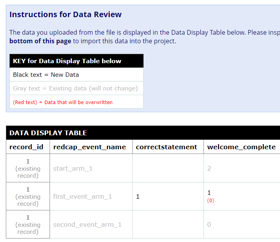
Task: Select welcome_complete value 0 in second_event_arm_1 row
Action: point(209,224)
